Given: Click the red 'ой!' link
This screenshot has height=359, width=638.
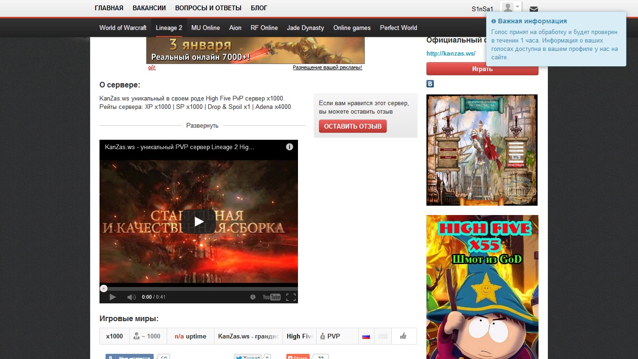Looking at the screenshot, I should click(152, 67).
